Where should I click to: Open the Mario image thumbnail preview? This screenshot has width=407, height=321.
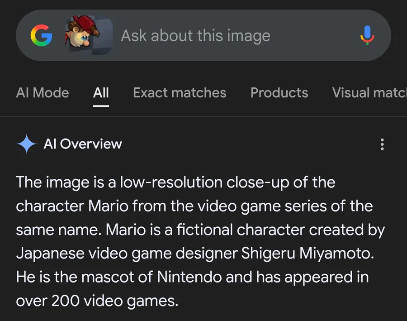(x=89, y=36)
